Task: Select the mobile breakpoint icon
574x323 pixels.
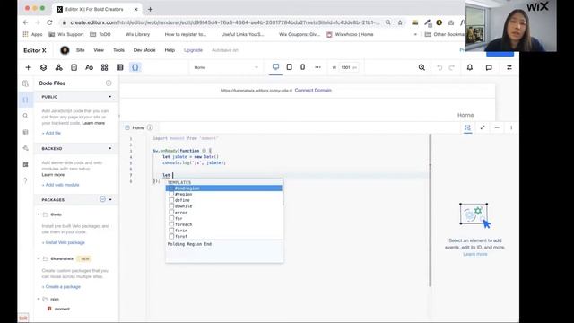Action: (x=302, y=67)
